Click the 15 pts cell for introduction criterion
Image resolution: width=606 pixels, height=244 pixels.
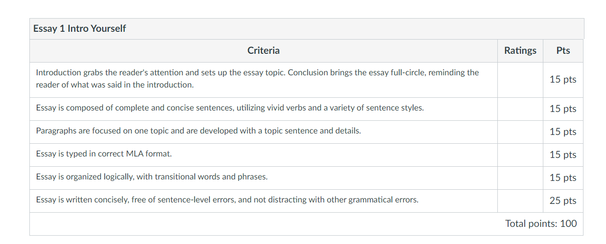click(x=563, y=80)
